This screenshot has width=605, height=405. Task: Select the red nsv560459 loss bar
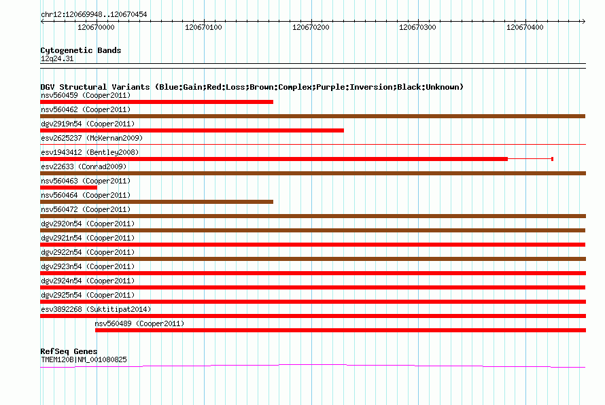coord(156,102)
